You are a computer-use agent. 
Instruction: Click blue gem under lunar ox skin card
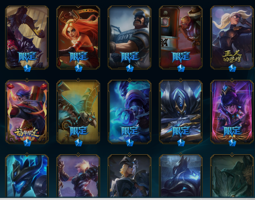coord(27,143)
